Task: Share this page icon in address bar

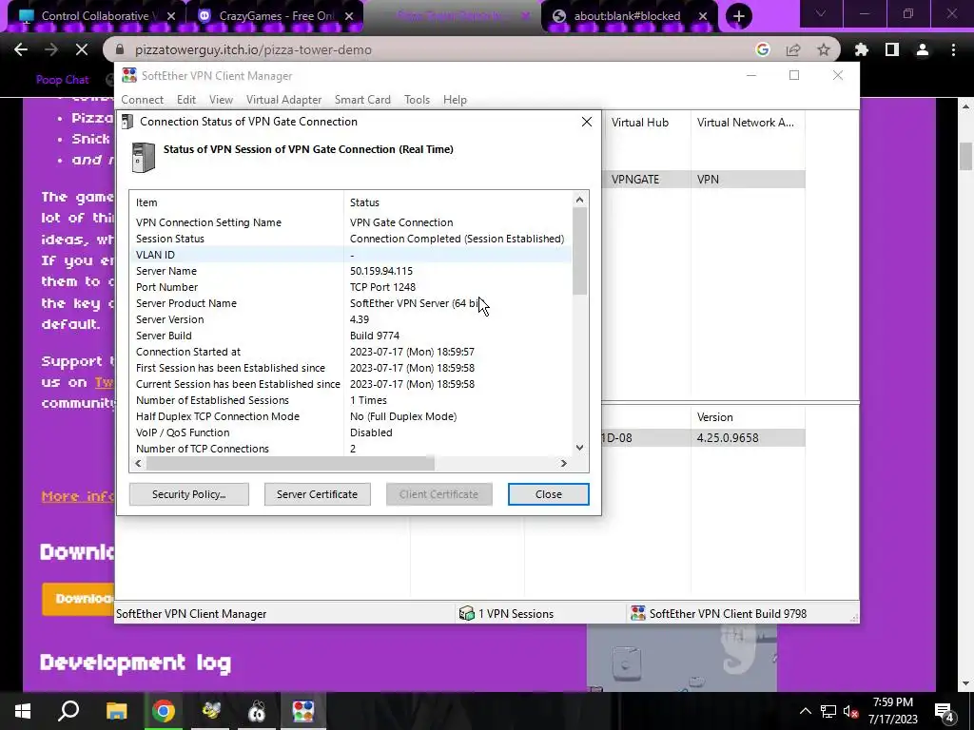Action: coord(793,49)
